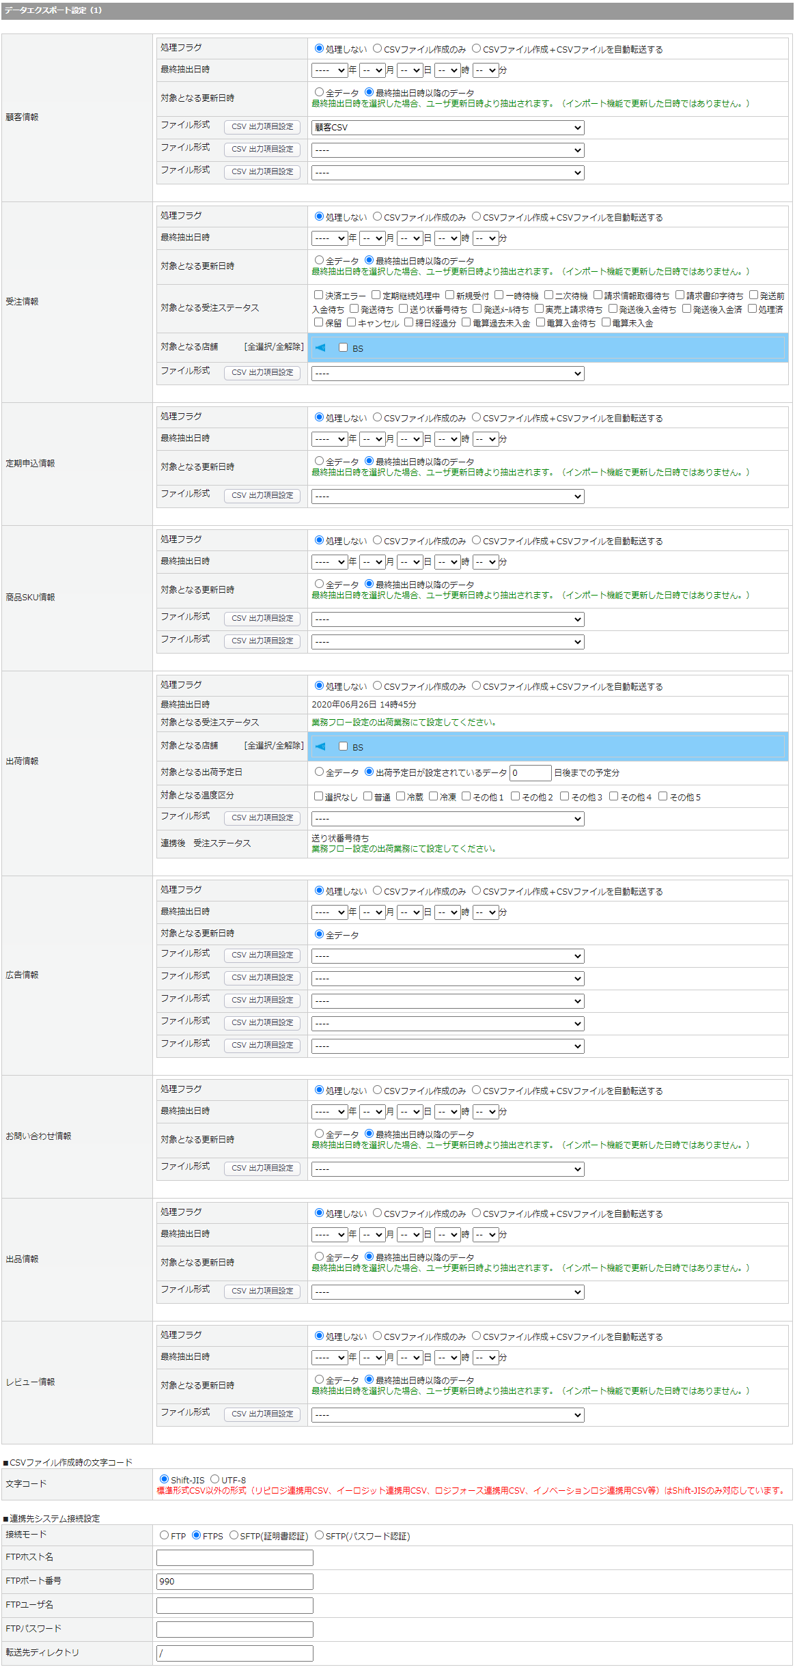The image size is (795, 1678).
Task: Enable the 冷凍 temperature category checkbox
Action: pyautogui.click(x=434, y=796)
